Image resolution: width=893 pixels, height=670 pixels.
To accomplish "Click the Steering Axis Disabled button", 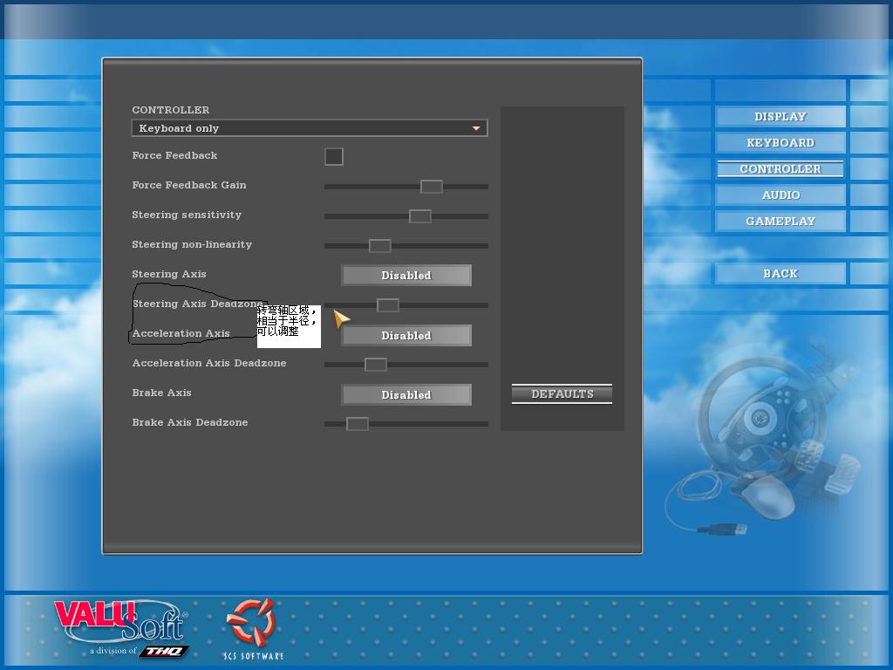I will pos(406,276).
